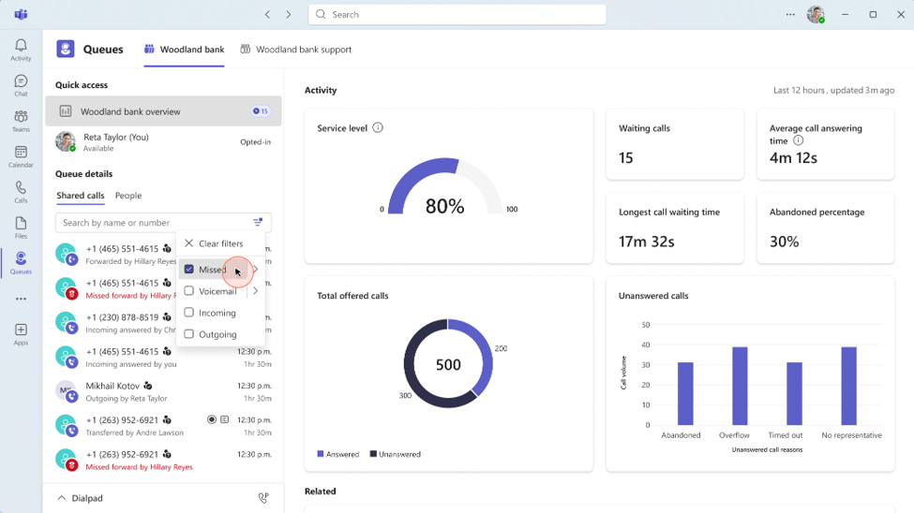
Task: Expand the Missed filter submenu chevron
Action: [256, 269]
